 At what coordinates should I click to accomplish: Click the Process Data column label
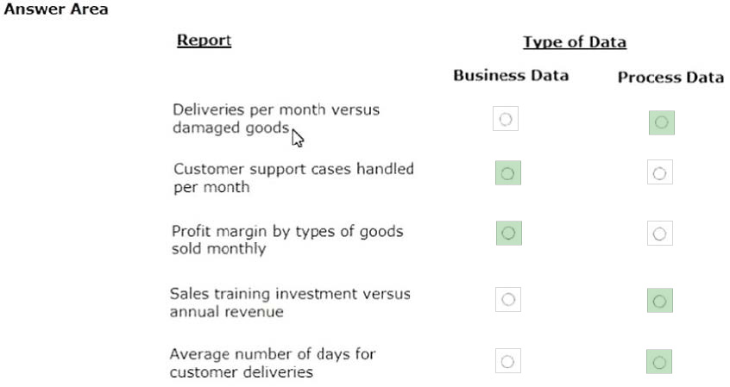tap(670, 78)
